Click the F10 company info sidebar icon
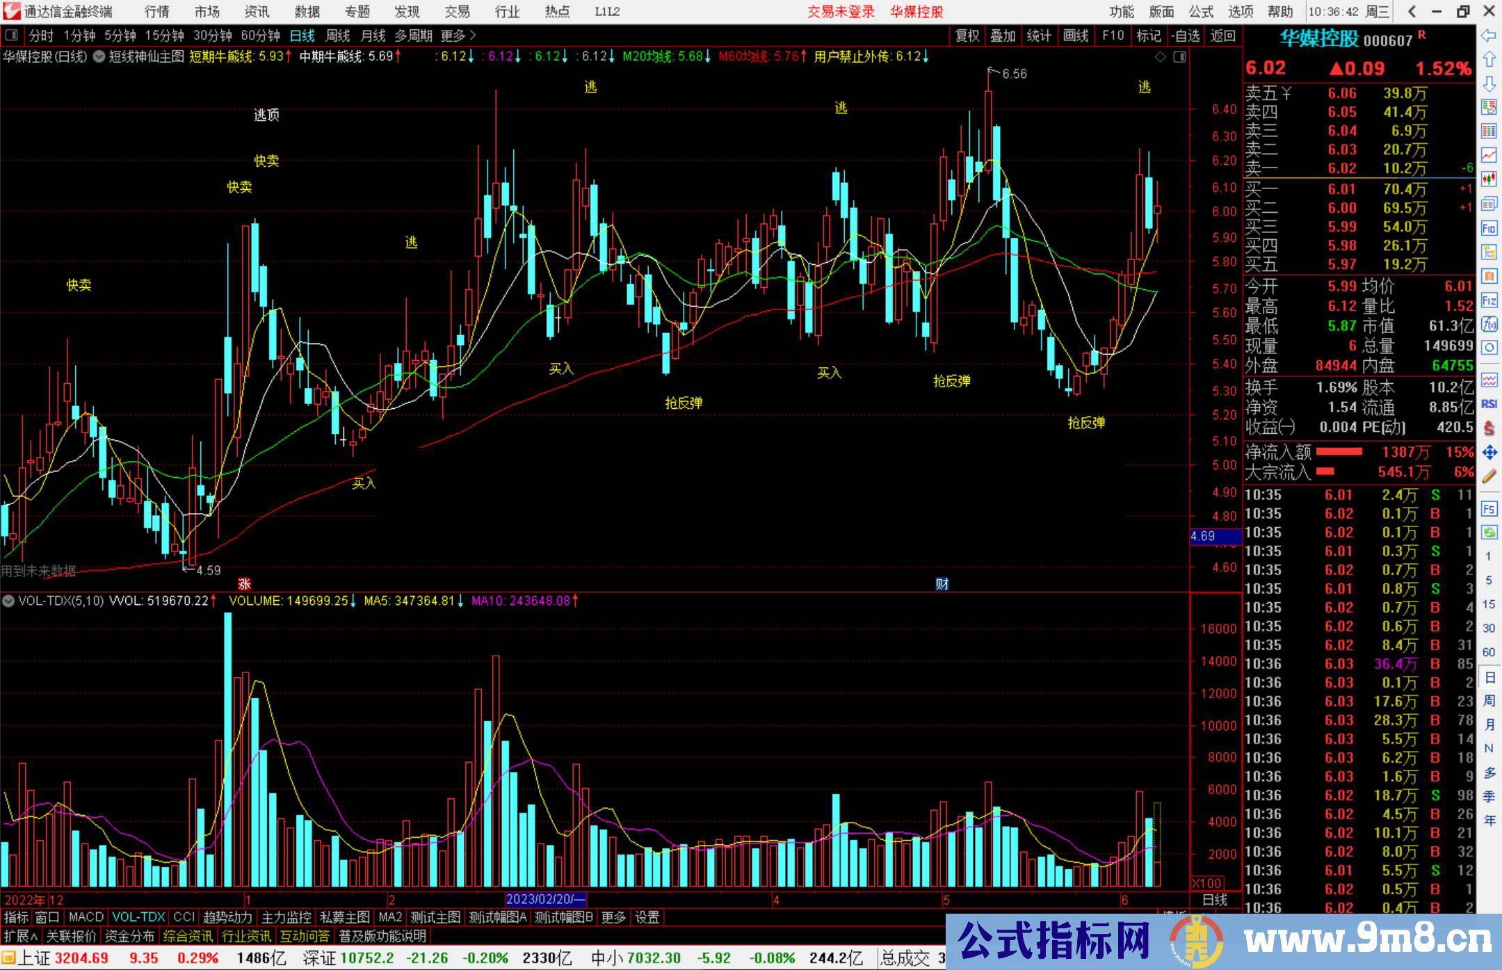 (1489, 228)
